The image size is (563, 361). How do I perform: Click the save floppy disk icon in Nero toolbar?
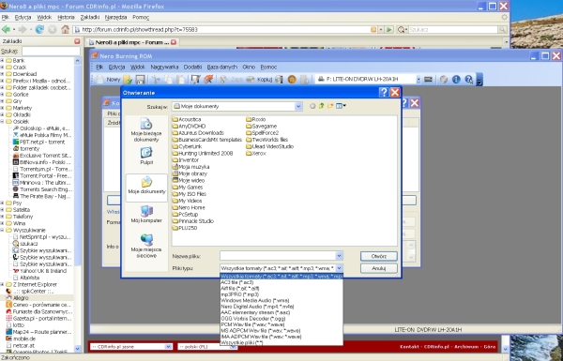[140, 80]
